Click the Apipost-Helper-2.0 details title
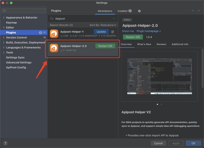This screenshot has width=204, height=148. click(140, 26)
